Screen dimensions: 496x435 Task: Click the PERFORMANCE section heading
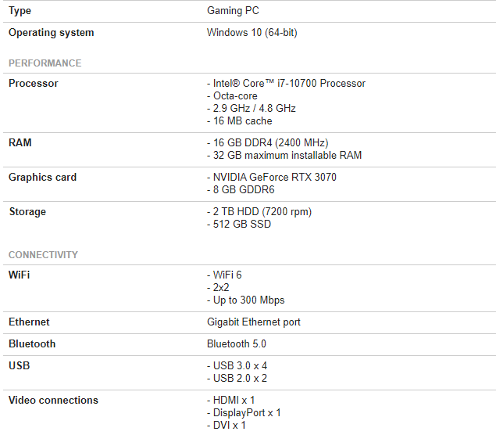45,63
